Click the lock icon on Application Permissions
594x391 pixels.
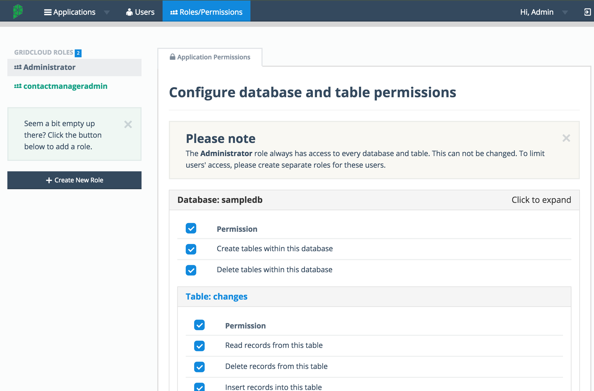click(172, 57)
